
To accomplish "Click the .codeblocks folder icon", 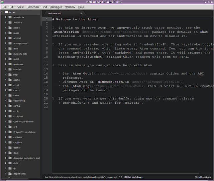I will 10,101.
